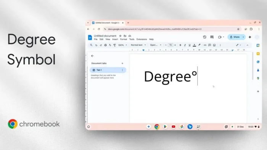Open the browser Extensions puzzle icon
The width and height of the screenshot is (267, 150).
[x=251, y=29]
